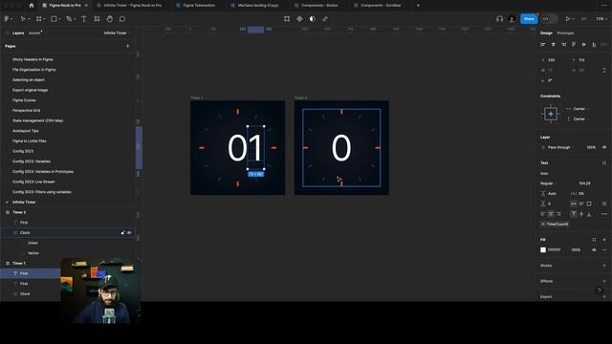This screenshot has width=612, height=344.
Task: Click the fill opacity 100% value
Action: 576,250
